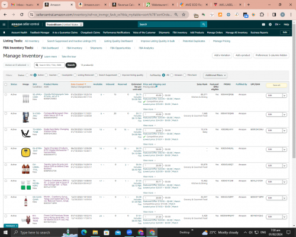Click the Seller Central search magnifier button
Image resolution: width=296 pixels, height=237 pixels.
click(x=204, y=24)
